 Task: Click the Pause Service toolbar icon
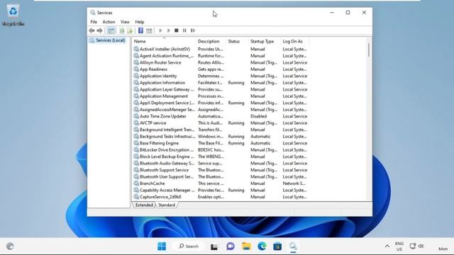click(184, 30)
